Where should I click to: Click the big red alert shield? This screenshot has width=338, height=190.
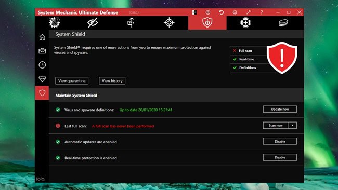click(x=282, y=58)
